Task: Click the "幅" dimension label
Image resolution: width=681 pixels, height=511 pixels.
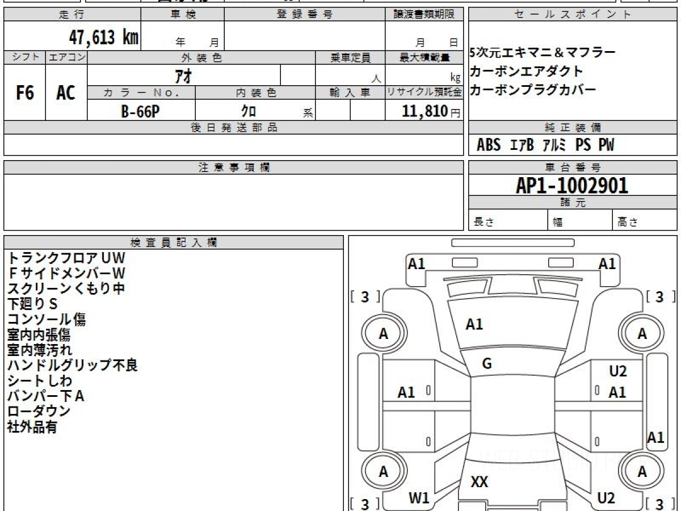Action: tap(558, 223)
